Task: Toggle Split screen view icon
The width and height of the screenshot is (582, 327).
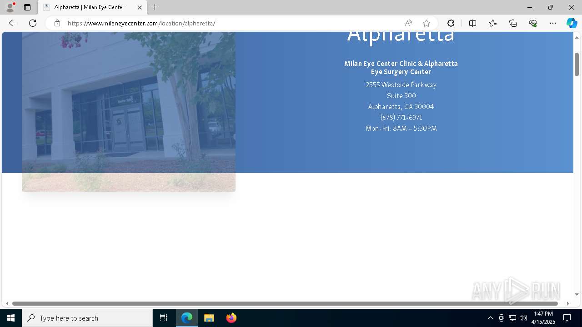Action: click(x=472, y=23)
